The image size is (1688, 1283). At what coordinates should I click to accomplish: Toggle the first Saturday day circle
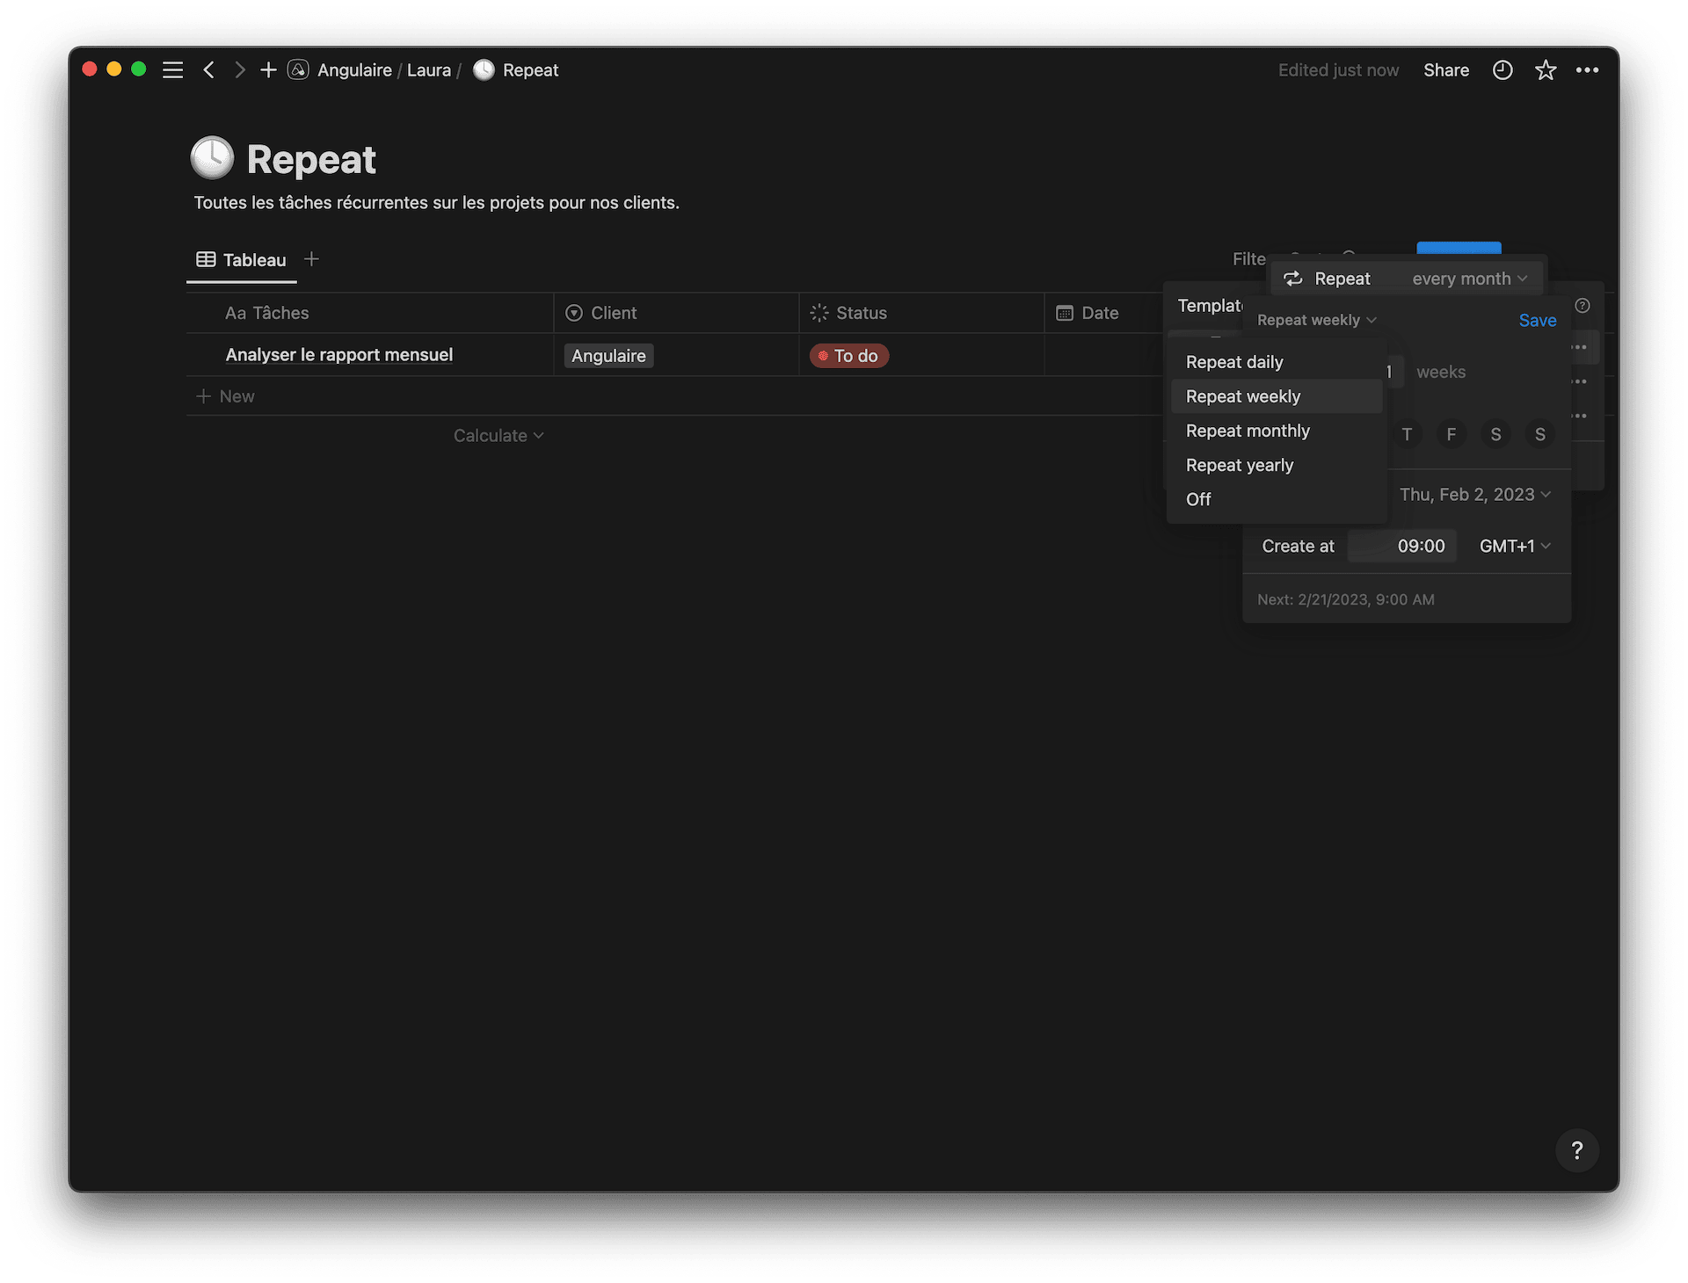tap(1495, 434)
